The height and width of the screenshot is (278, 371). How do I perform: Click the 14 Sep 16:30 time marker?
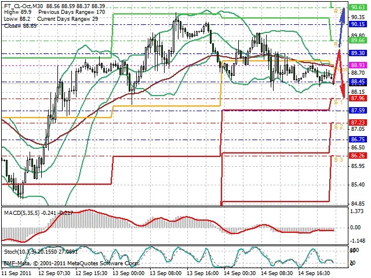tap(314, 273)
